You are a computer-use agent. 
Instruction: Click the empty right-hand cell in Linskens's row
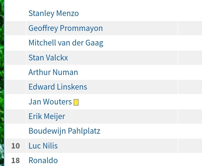pyautogui.click(x=190, y=87)
